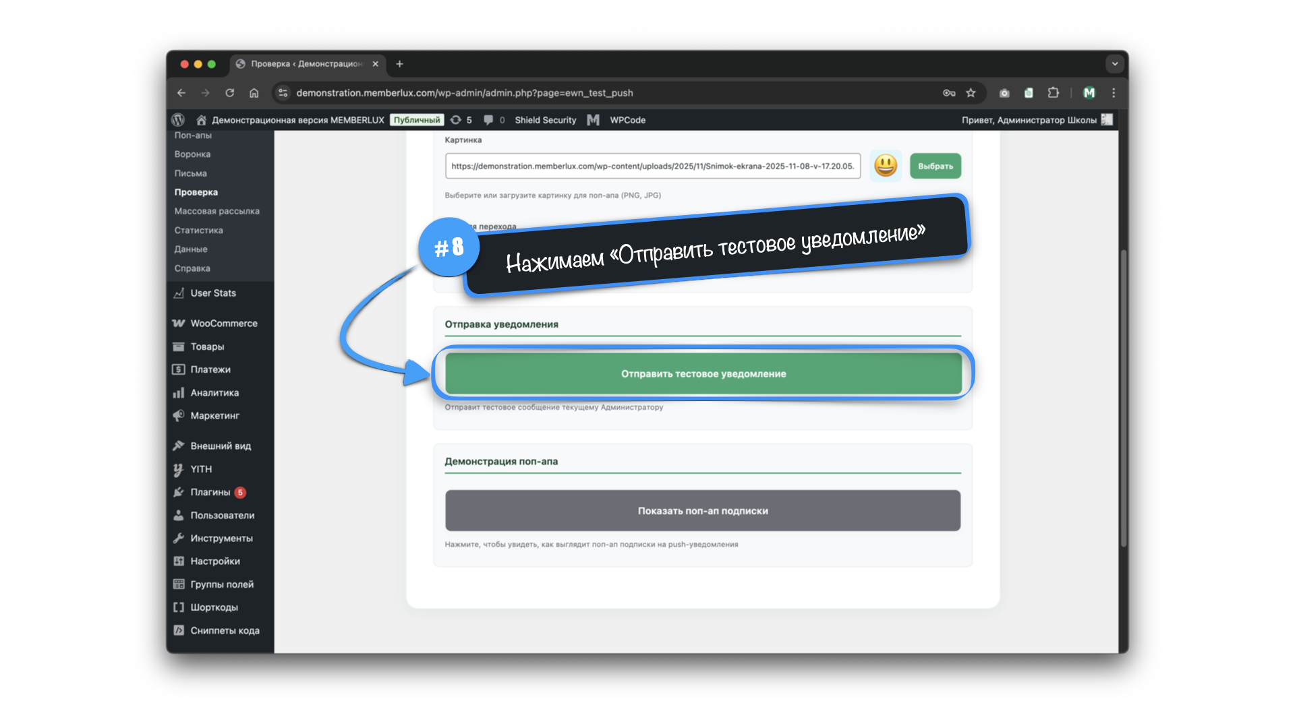Click the WordPress logo in admin bar

point(178,120)
